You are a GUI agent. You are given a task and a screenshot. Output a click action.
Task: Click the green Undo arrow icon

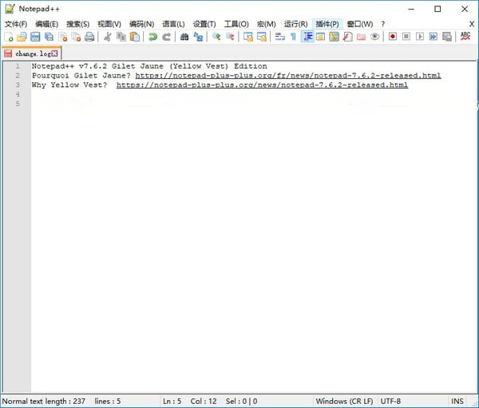[x=152, y=37]
